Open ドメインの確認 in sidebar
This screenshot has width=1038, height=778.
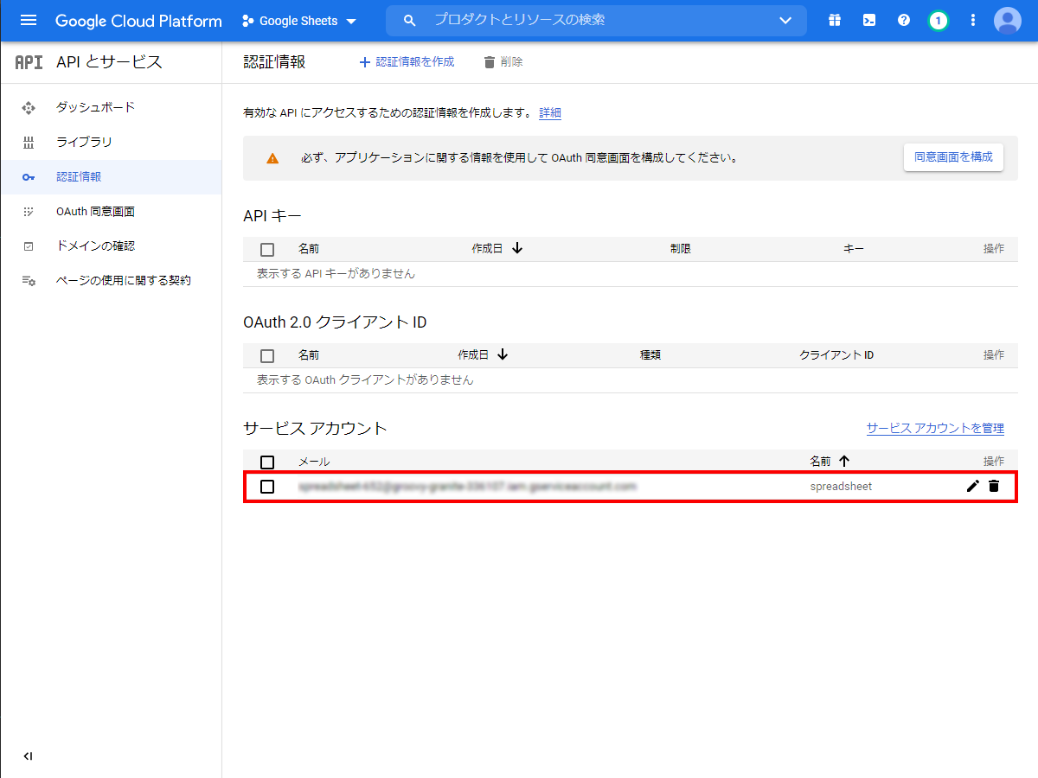point(95,246)
